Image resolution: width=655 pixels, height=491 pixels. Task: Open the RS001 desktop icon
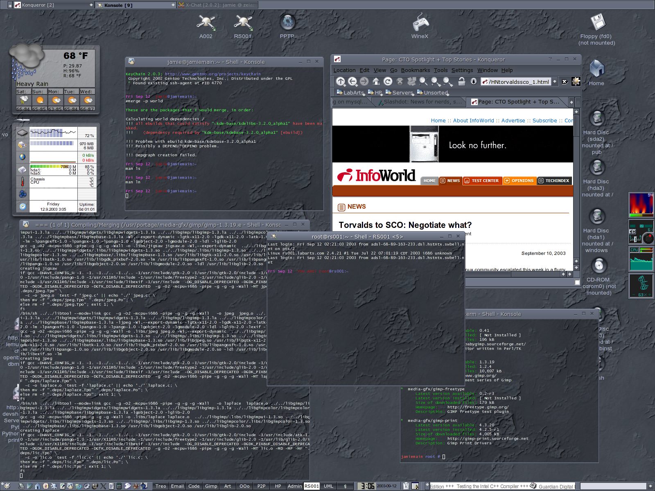[243, 27]
